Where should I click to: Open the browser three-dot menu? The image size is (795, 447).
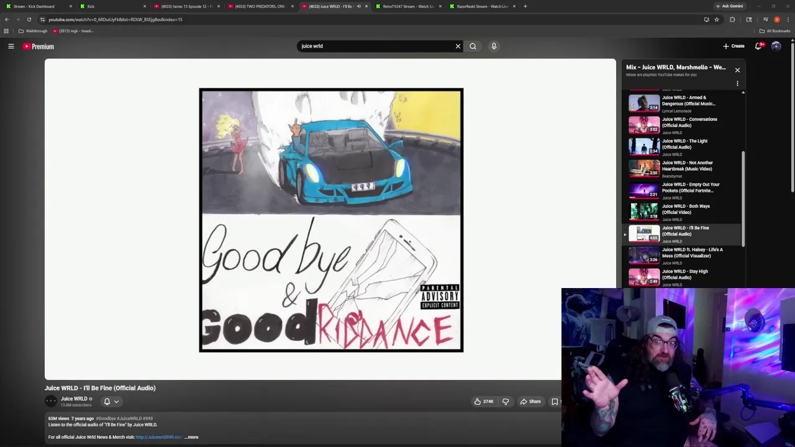pyautogui.click(x=788, y=19)
